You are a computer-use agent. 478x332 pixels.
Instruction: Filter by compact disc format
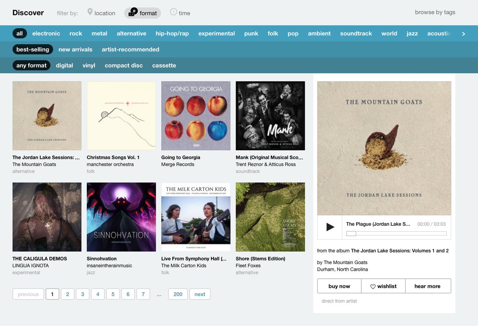(x=123, y=65)
